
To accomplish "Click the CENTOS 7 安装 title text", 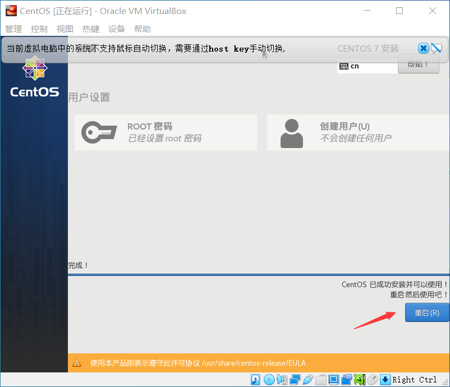I will click(x=368, y=48).
